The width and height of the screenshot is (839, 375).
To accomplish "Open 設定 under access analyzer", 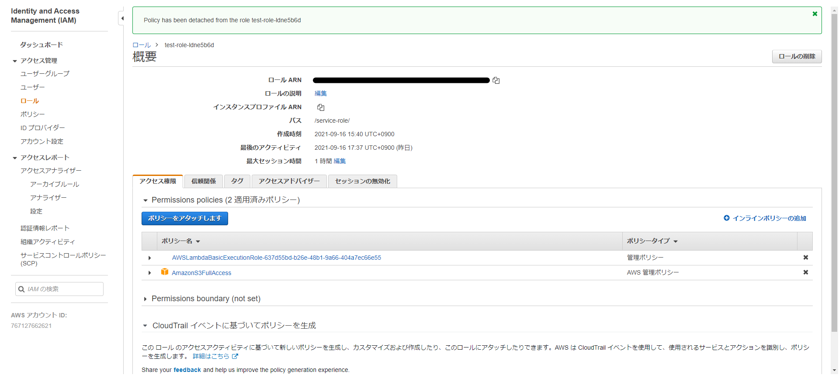I will coord(36,211).
